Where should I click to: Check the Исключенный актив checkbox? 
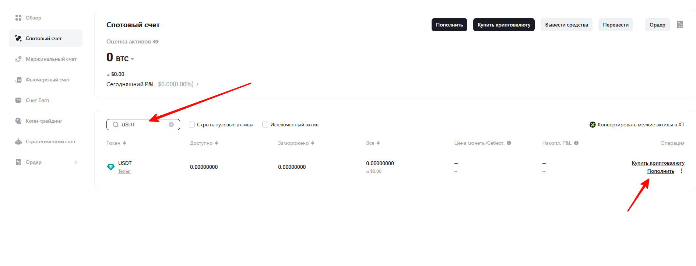265,125
